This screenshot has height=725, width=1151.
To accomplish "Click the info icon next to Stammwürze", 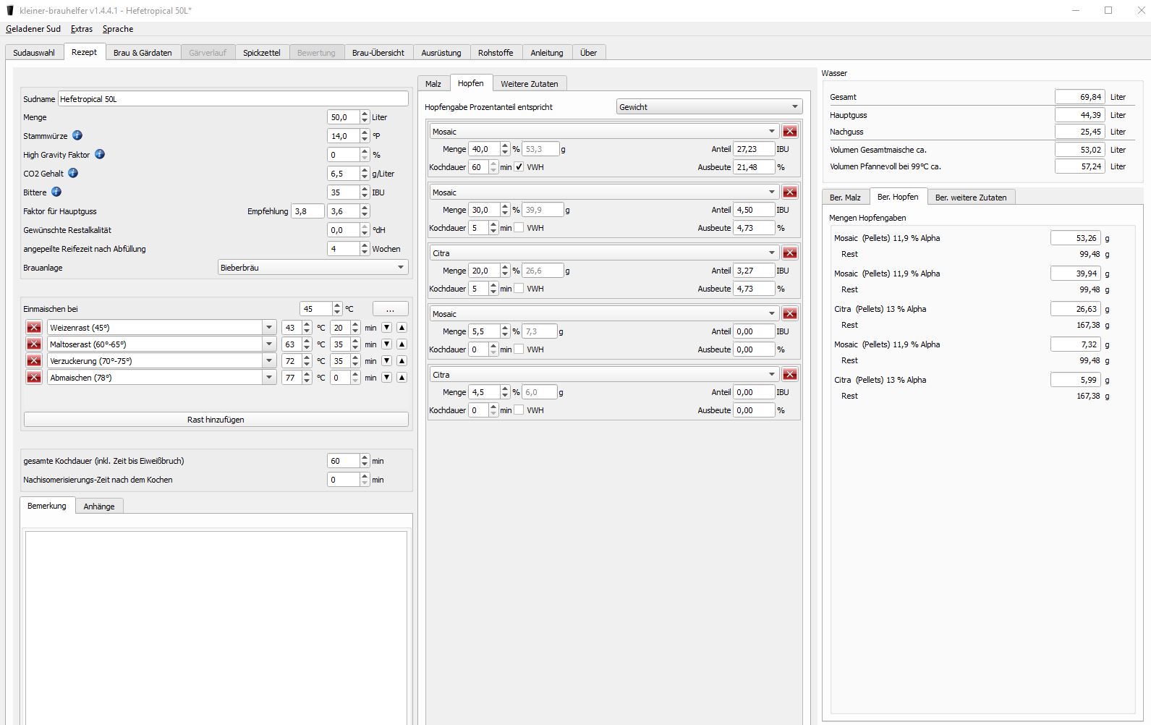I will 77,135.
